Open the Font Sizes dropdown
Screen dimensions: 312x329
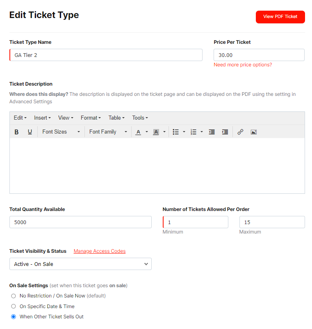click(x=61, y=132)
